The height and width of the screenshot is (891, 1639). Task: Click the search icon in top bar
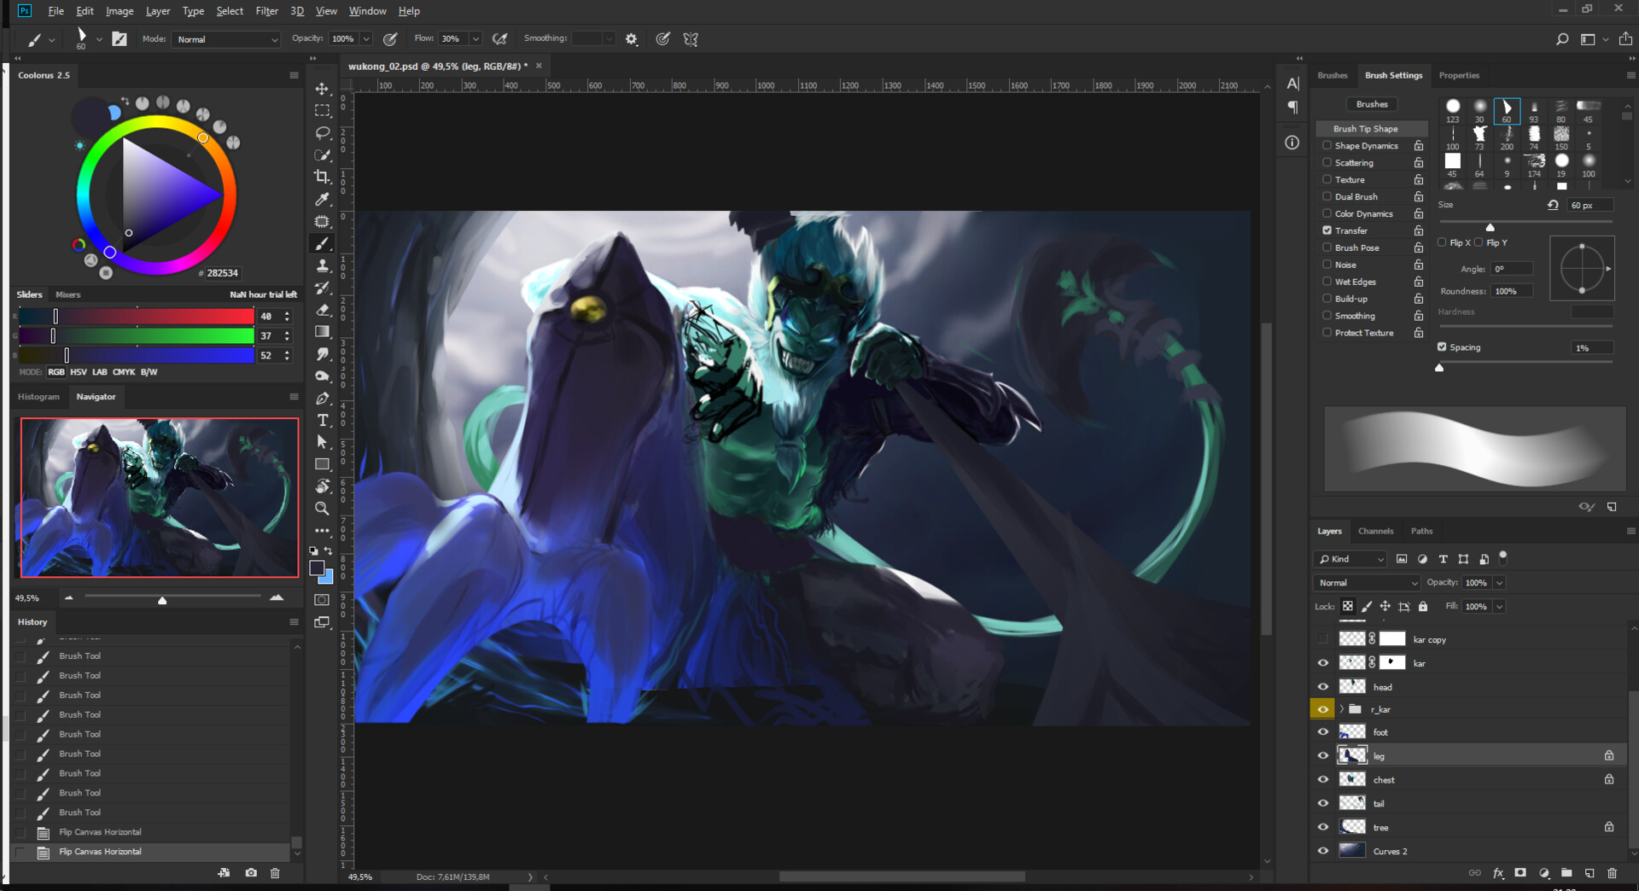pyautogui.click(x=1562, y=39)
